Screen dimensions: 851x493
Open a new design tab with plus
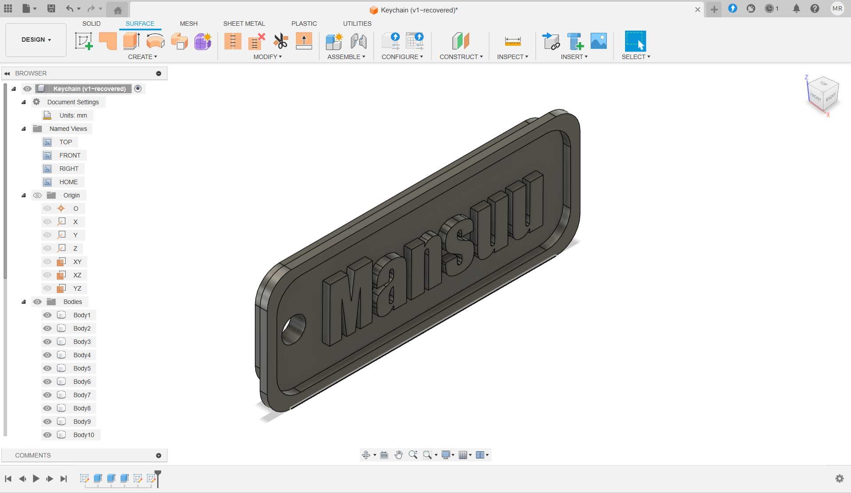714,9
